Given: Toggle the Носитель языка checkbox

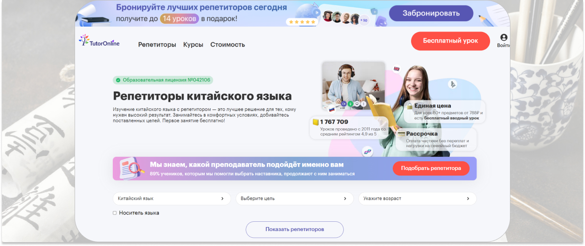Looking at the screenshot, I should tap(115, 213).
